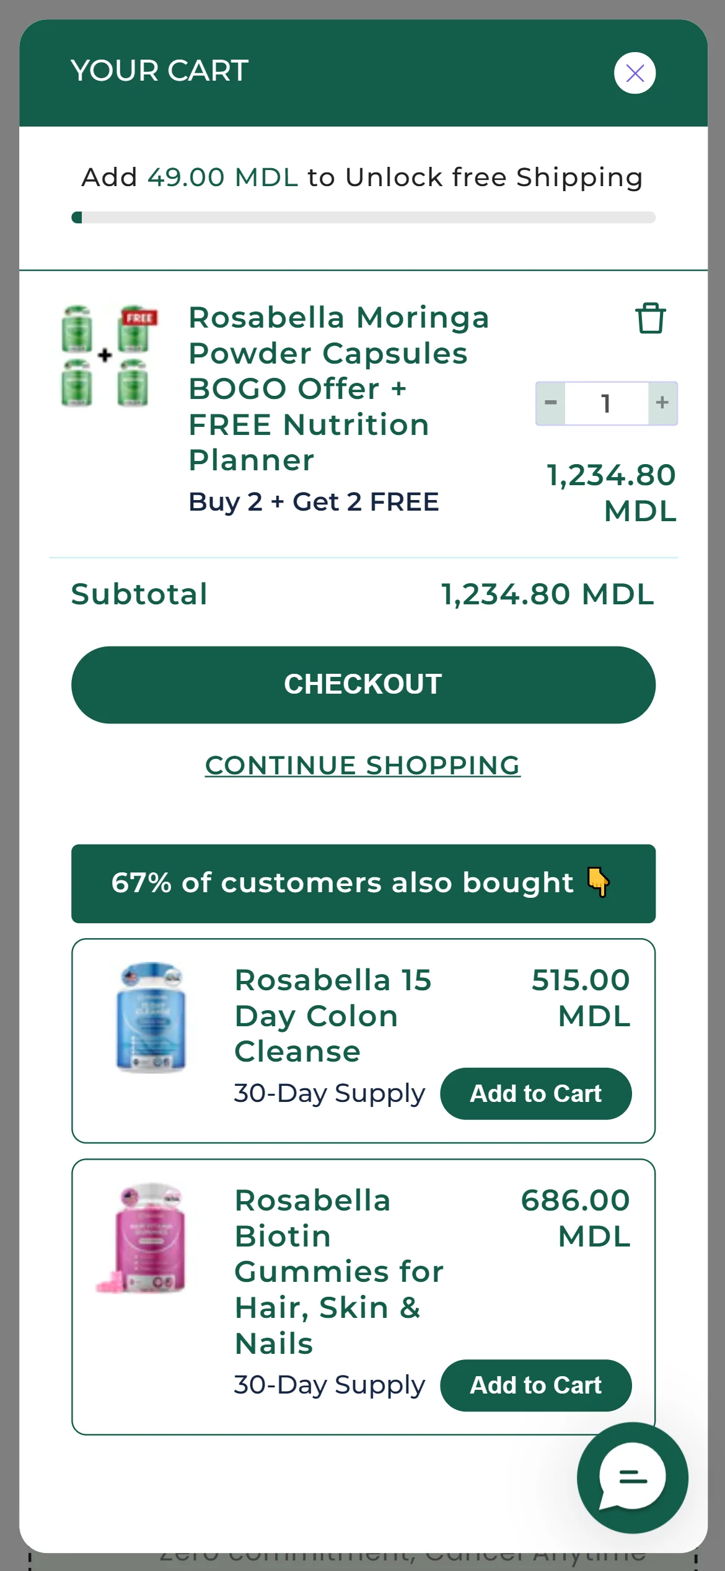Click the pointing hand emoji icon

(598, 882)
